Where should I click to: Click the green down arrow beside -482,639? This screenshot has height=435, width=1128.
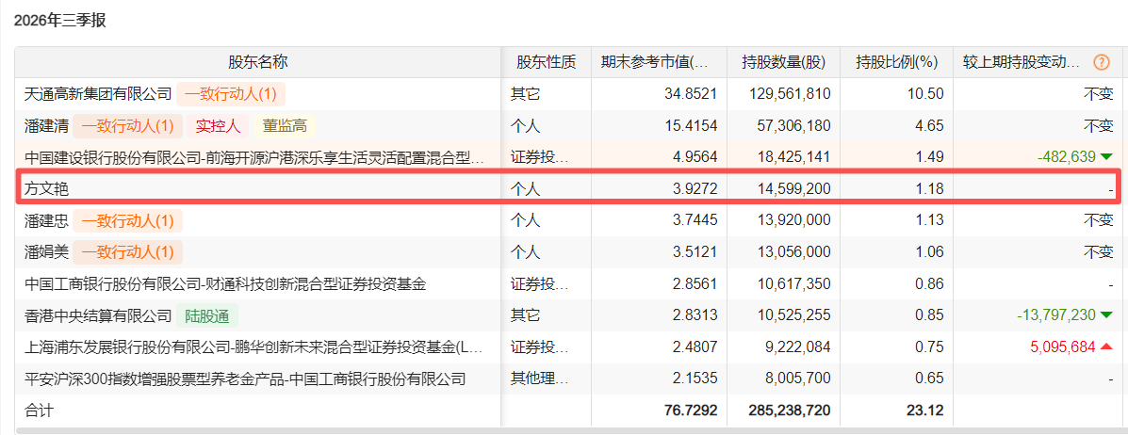[1107, 156]
